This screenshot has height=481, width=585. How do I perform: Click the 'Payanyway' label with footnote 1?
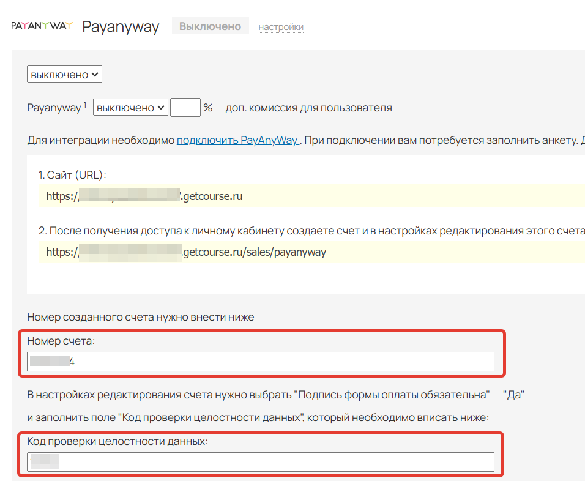56,108
